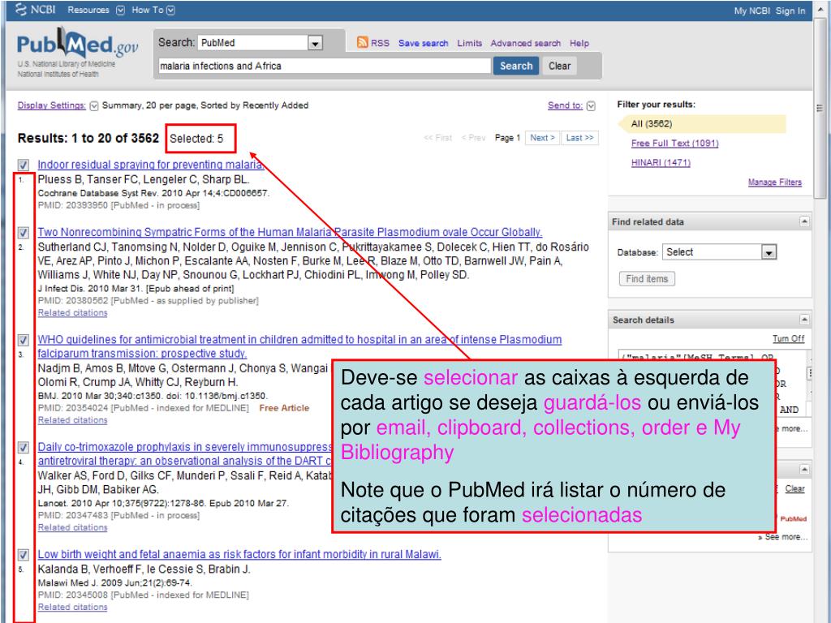Open Related citations for PMID 20380562
831x623 pixels.
pos(72,313)
